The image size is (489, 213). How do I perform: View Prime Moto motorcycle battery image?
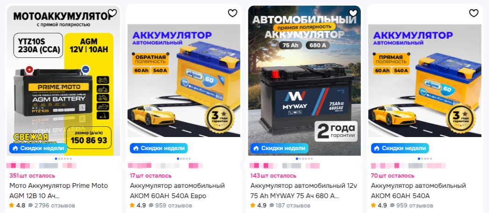63,80
